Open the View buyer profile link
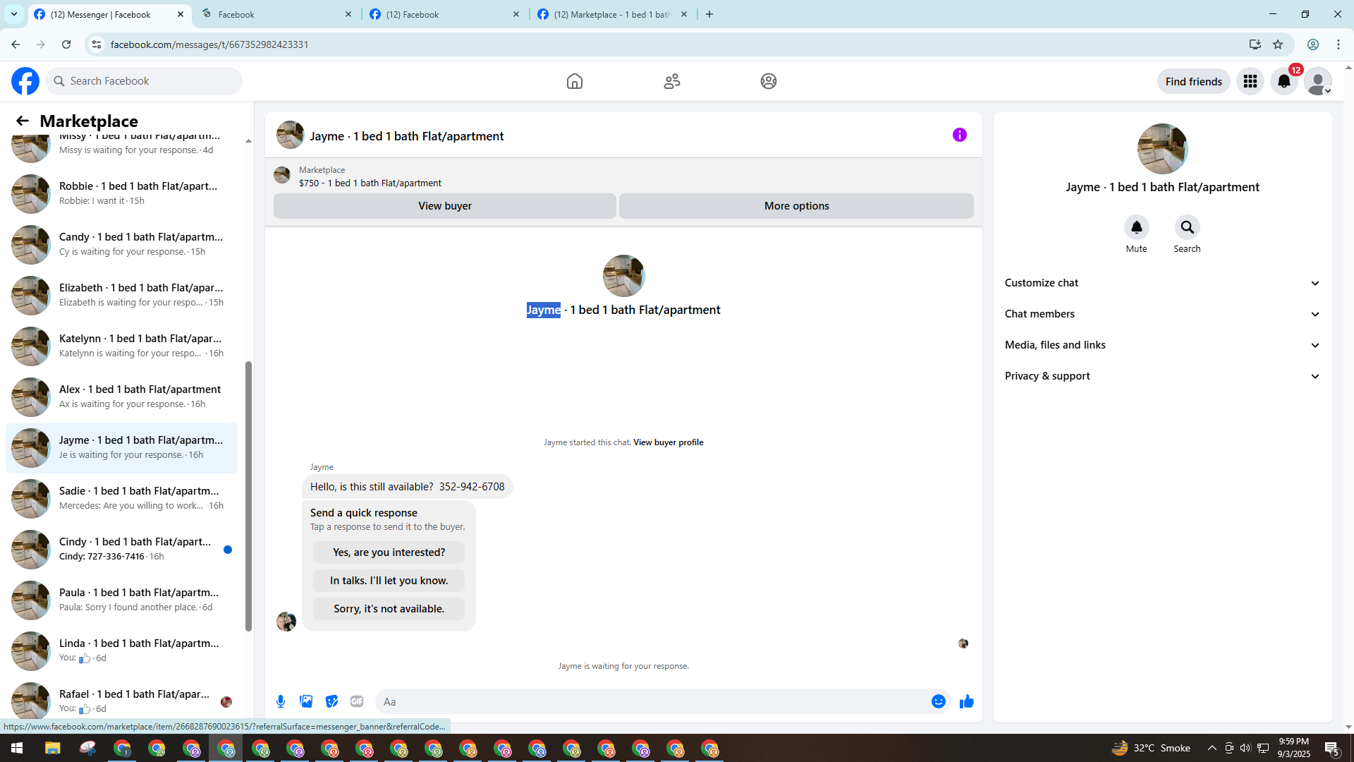 [668, 442]
